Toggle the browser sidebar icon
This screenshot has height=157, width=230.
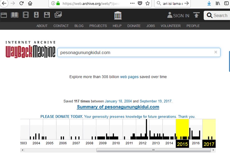tap(227, 3)
